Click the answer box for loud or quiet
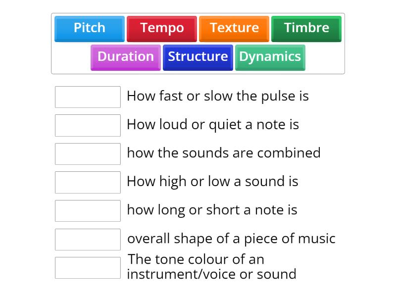Screen dimensions: 396x297 [x=88, y=125]
